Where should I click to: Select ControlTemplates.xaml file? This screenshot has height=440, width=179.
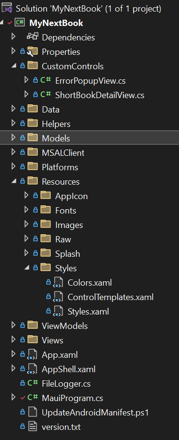[110, 297]
